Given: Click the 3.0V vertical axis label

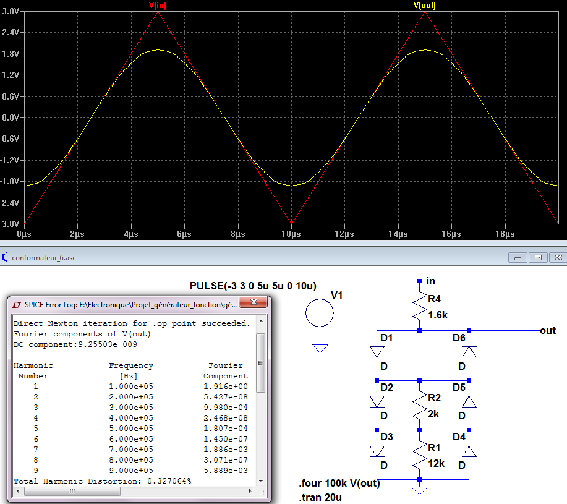Looking at the screenshot, I should click(11, 11).
